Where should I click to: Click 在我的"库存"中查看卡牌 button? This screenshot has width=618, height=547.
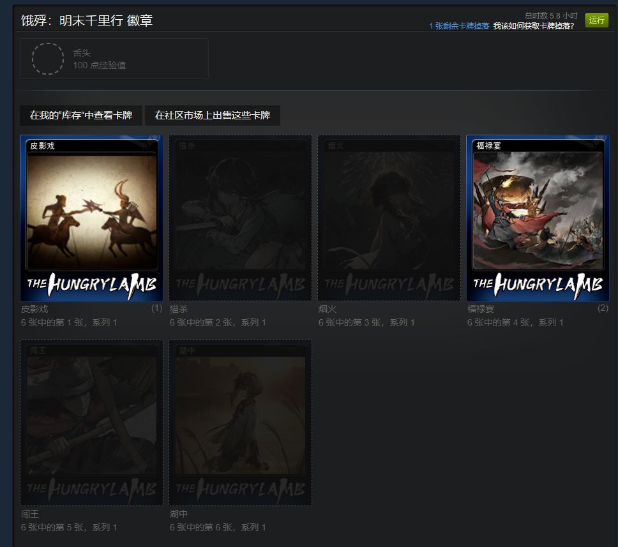(81, 115)
